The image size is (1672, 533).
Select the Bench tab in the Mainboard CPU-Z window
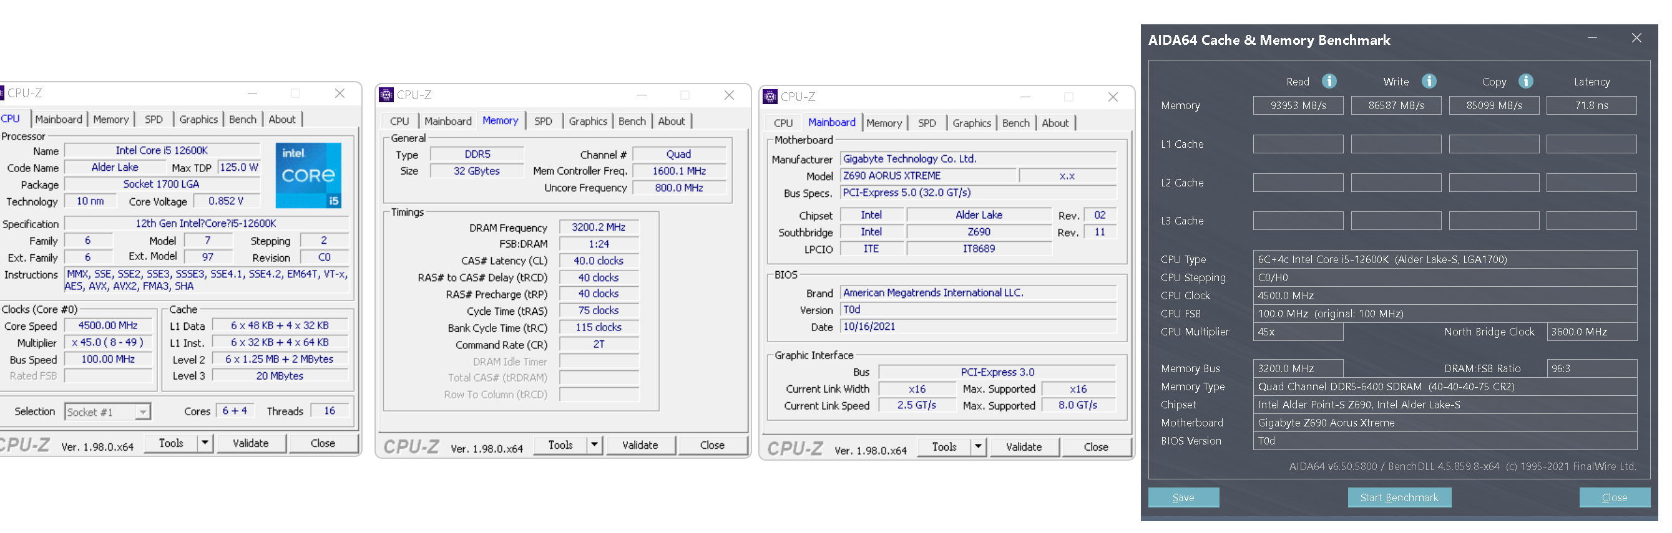coord(1016,123)
